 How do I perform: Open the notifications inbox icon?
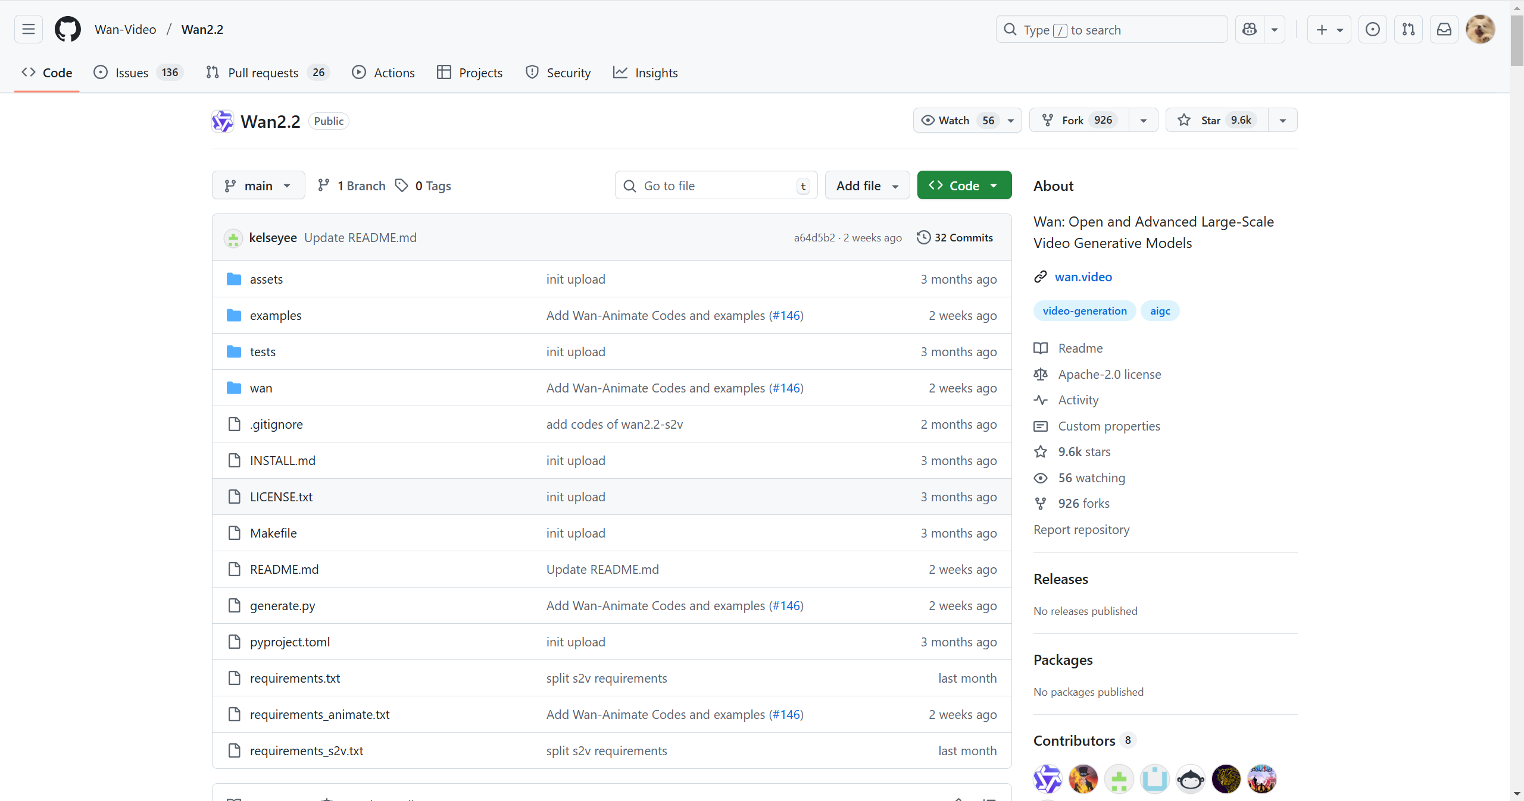click(x=1444, y=29)
